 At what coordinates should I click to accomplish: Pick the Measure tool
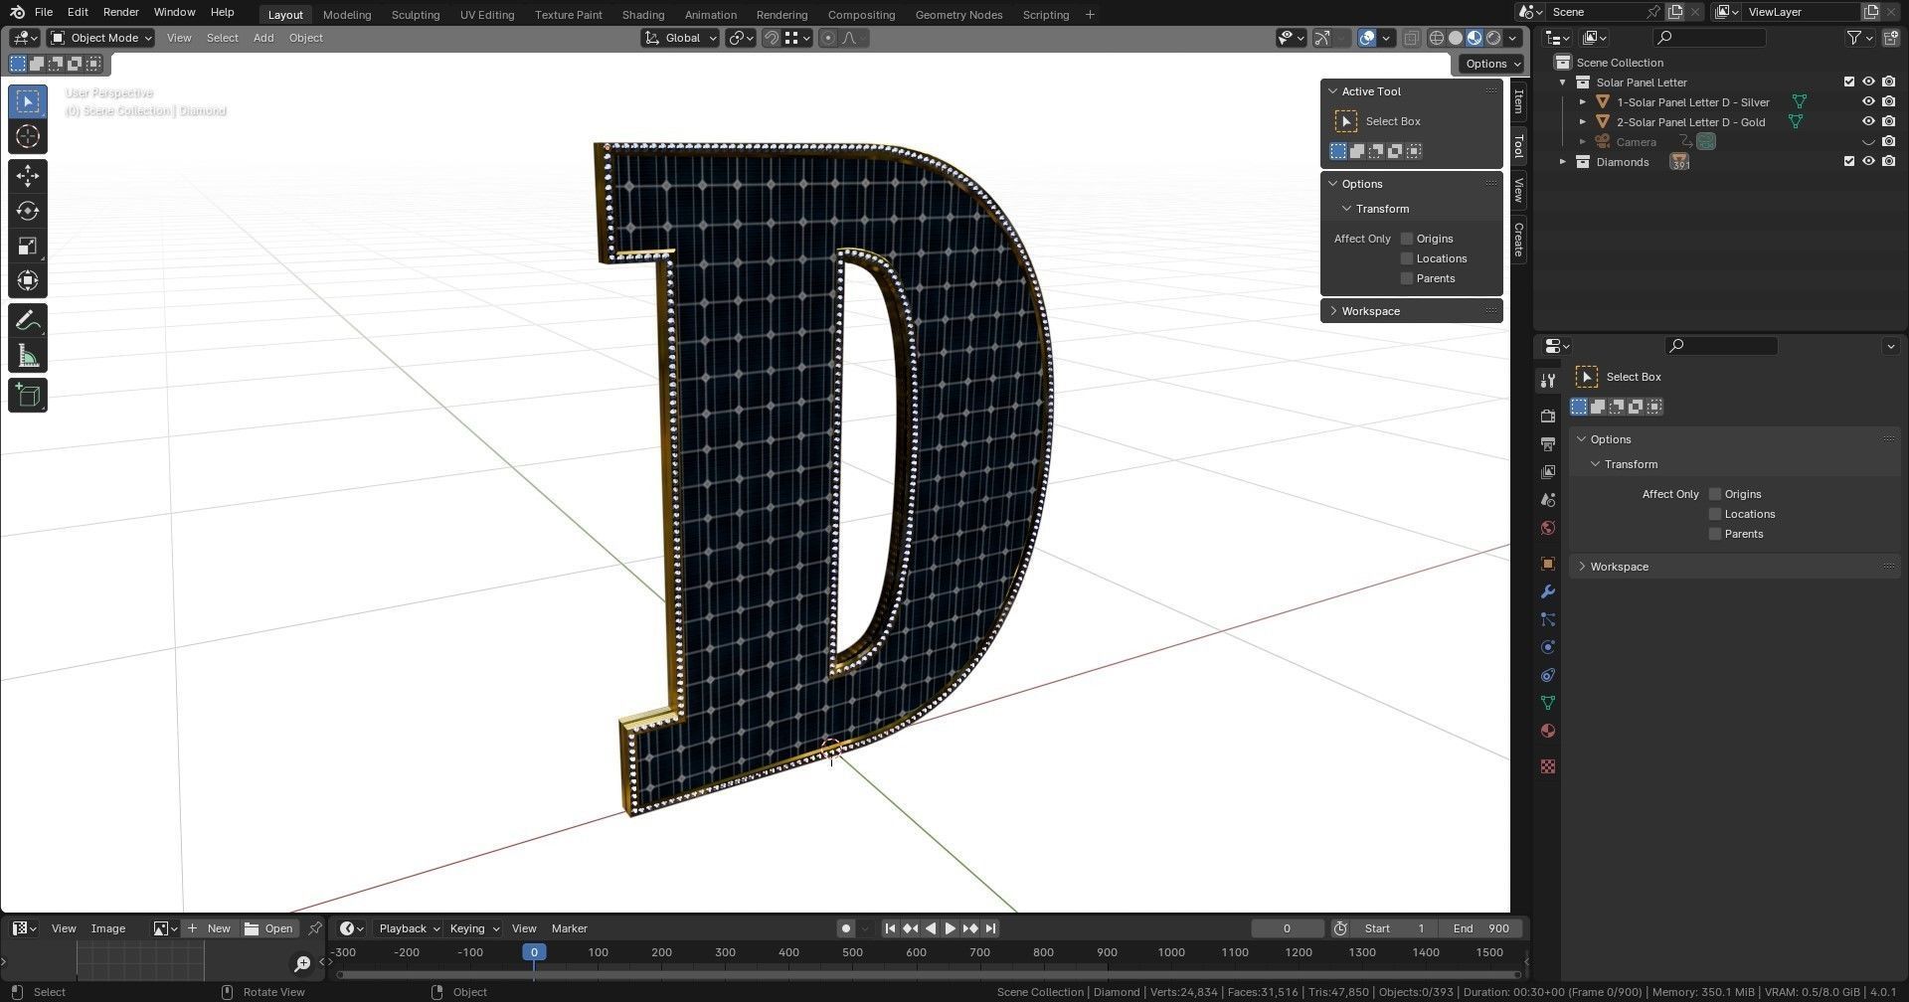tap(28, 355)
